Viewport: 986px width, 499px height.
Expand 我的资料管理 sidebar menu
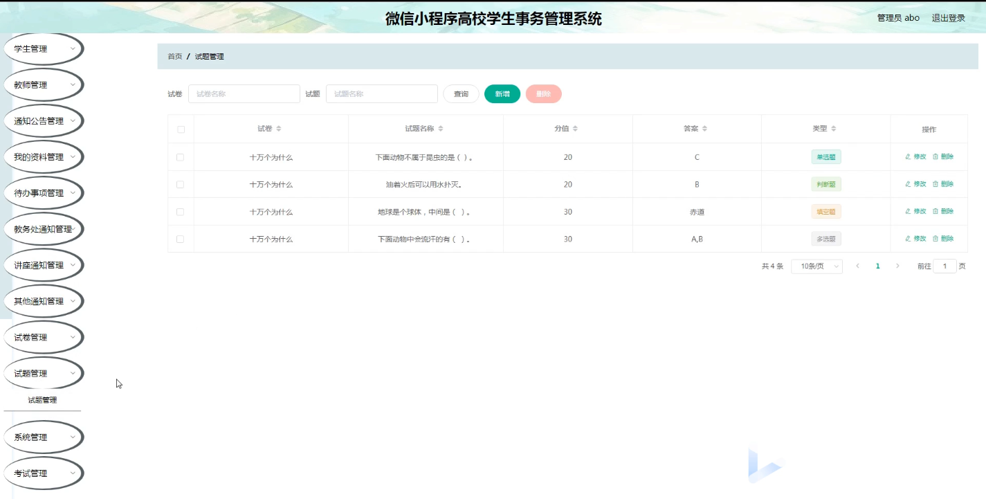coord(44,157)
